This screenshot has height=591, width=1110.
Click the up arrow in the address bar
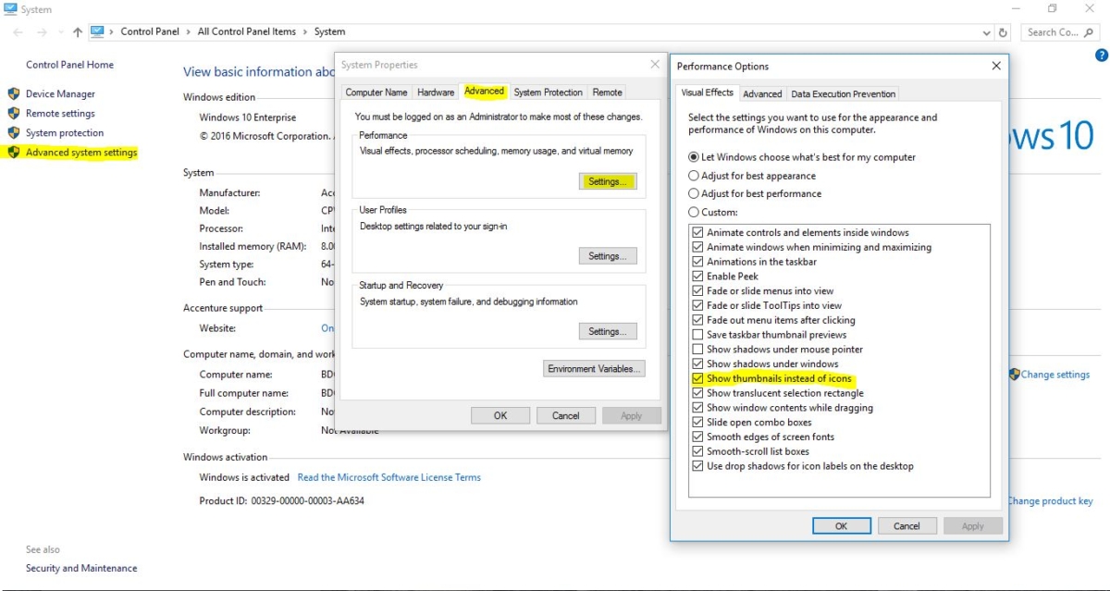point(77,31)
